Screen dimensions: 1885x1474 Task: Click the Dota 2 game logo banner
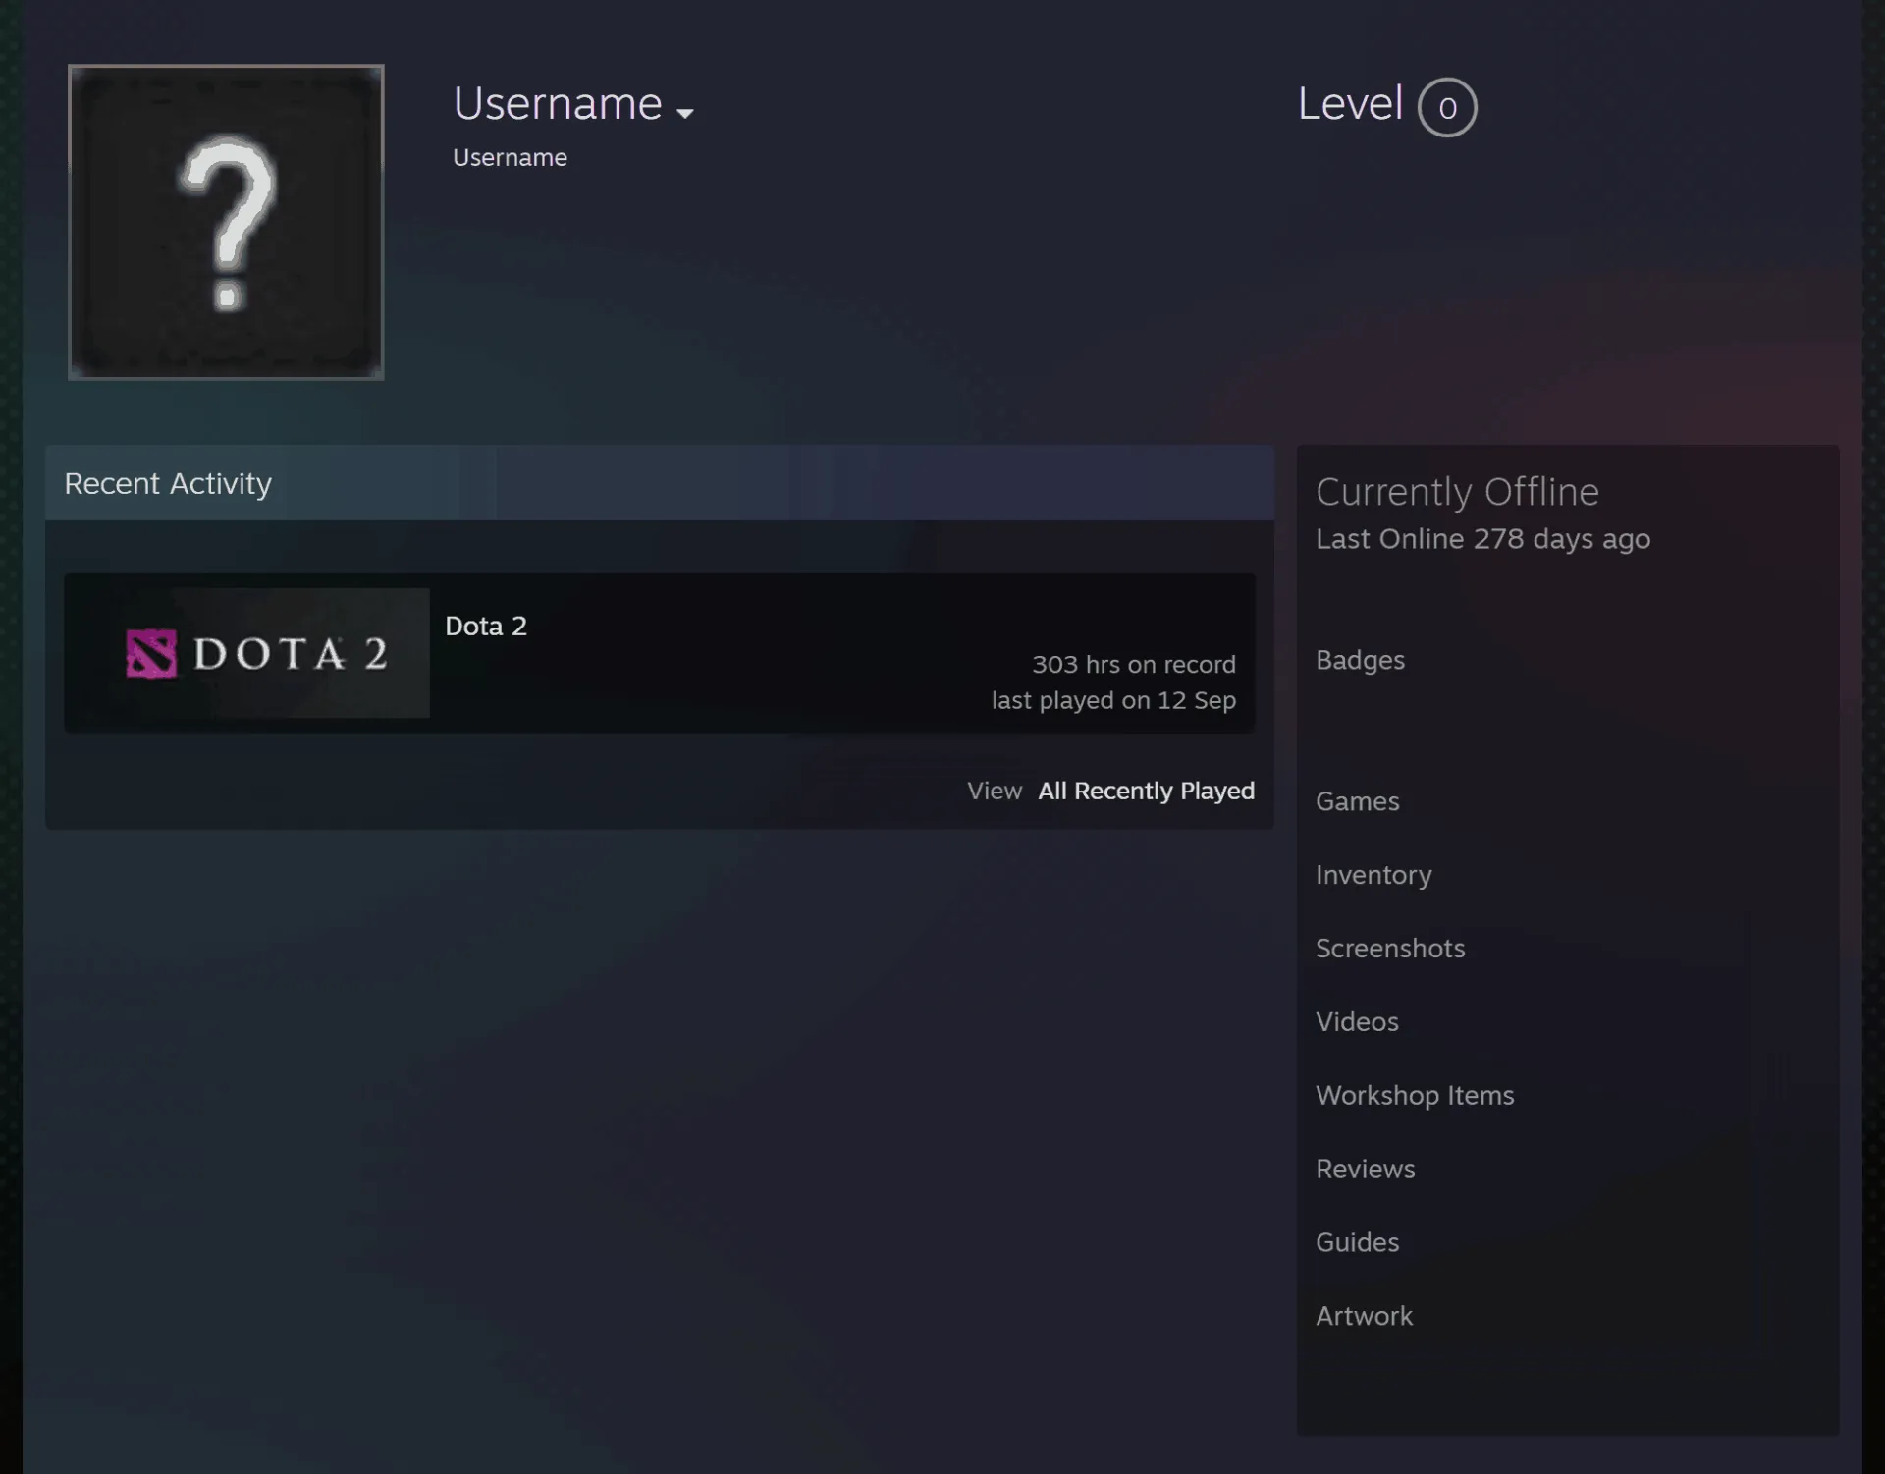coord(246,653)
